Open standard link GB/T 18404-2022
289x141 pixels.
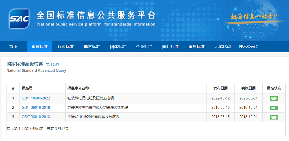(36, 98)
